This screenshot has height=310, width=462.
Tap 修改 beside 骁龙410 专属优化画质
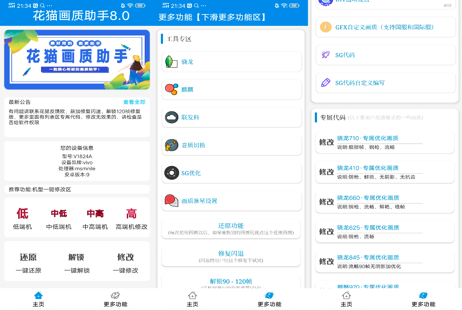[327, 172]
